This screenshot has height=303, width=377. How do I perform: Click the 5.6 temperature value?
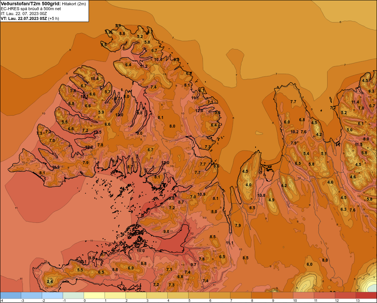(218, 113)
